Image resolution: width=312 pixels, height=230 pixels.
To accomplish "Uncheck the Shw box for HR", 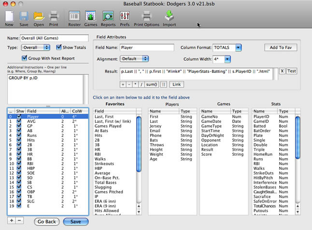I will [x=19, y=154].
